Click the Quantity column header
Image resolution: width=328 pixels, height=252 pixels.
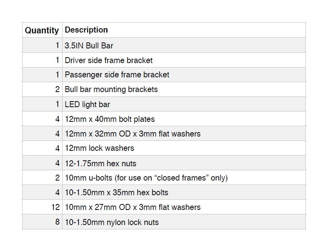tap(42, 30)
